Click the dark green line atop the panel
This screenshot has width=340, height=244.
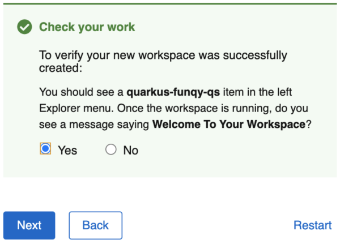click(x=170, y=3)
